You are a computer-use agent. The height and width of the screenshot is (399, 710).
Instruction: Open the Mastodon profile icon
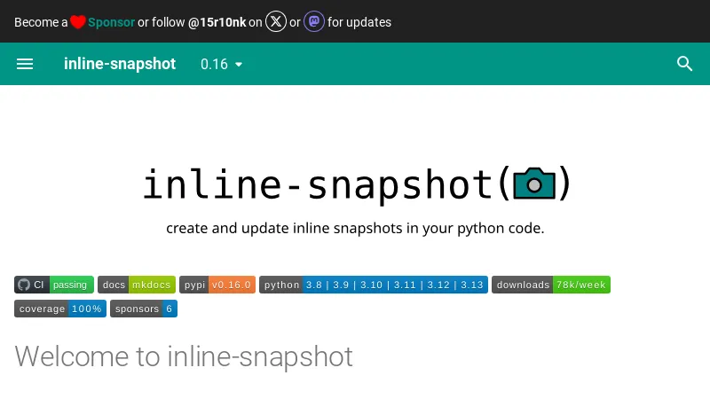[x=314, y=22]
